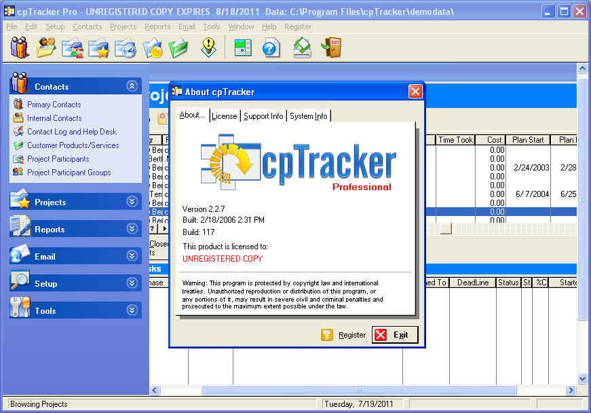Screen dimensions: 591x413
Task: Click the smiley face folder toolbar icon
Action: 153,48
